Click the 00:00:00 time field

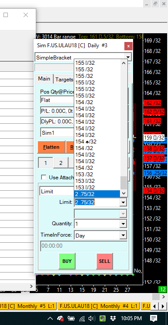pos(84,246)
